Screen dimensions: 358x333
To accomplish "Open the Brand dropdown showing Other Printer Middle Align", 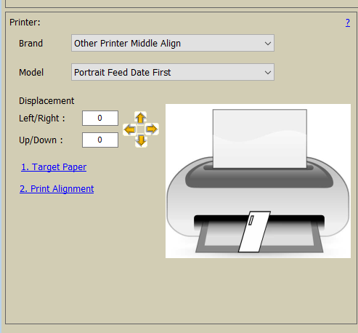I will pyautogui.click(x=173, y=43).
